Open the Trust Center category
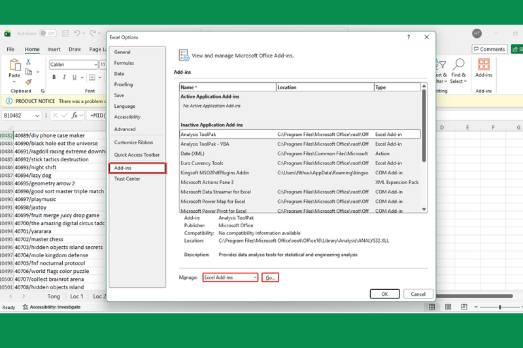The width and height of the screenshot is (523, 348). tap(137, 178)
